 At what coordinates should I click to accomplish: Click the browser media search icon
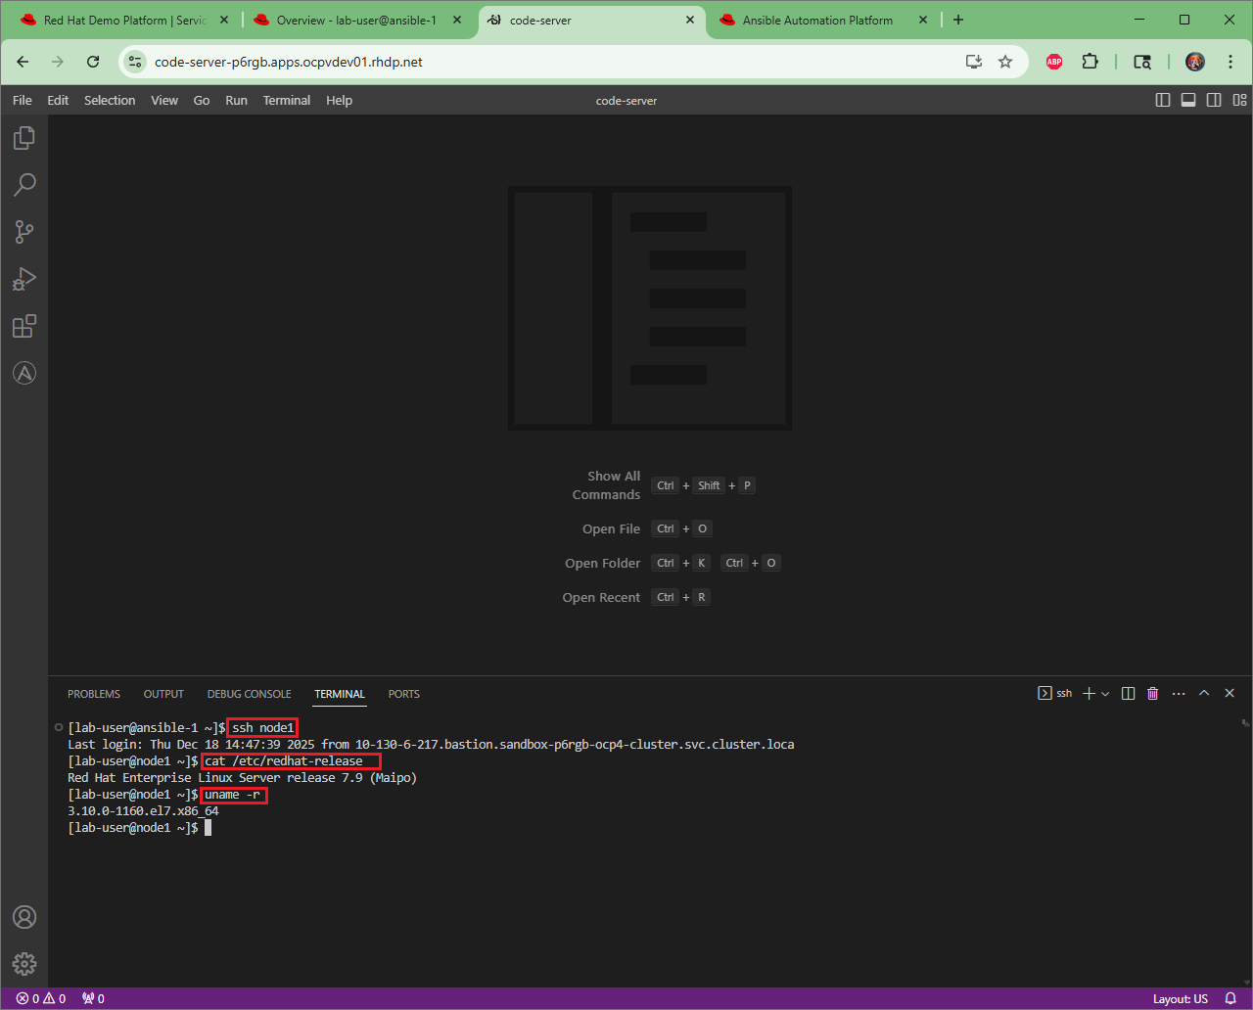[1142, 62]
